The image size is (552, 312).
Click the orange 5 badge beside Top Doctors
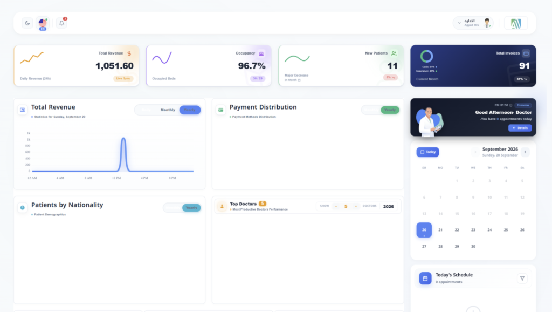pyautogui.click(x=263, y=204)
